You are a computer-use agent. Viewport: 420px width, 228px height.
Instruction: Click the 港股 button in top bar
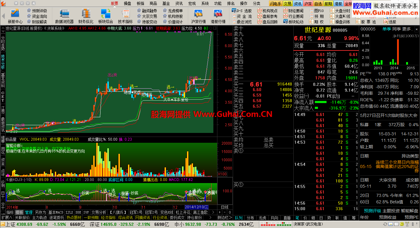pyautogui.click(x=338, y=4)
